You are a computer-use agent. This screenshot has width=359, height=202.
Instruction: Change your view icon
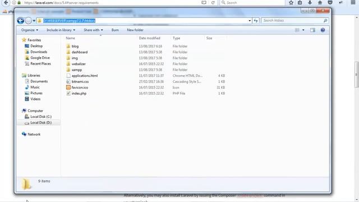pos(297,30)
